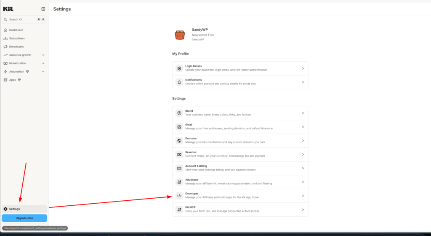Screen dimensions: 431x236
Task: Click the Subscribers people icon
Action: pyautogui.click(x=5, y=38)
